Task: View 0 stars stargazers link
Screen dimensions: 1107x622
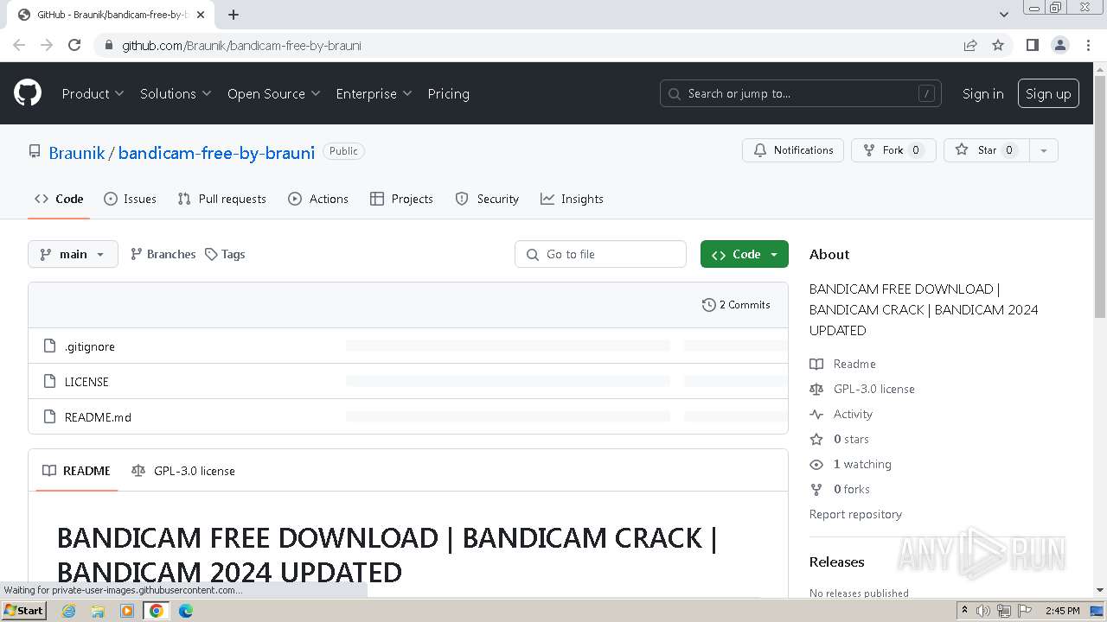Action: [840, 439]
